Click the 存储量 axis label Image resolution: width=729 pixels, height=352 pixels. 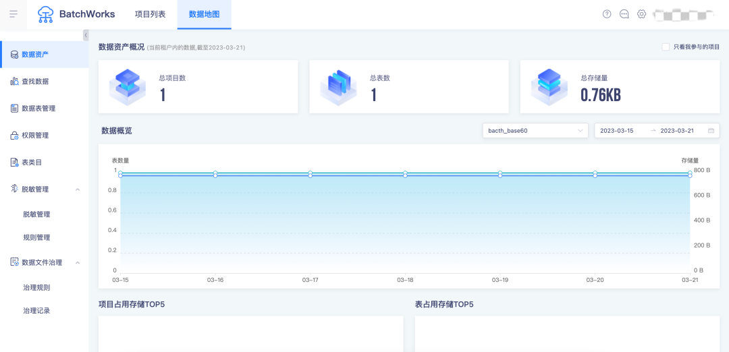tap(690, 160)
